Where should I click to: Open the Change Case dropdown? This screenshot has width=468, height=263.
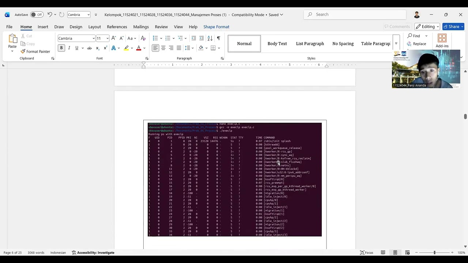(x=132, y=38)
